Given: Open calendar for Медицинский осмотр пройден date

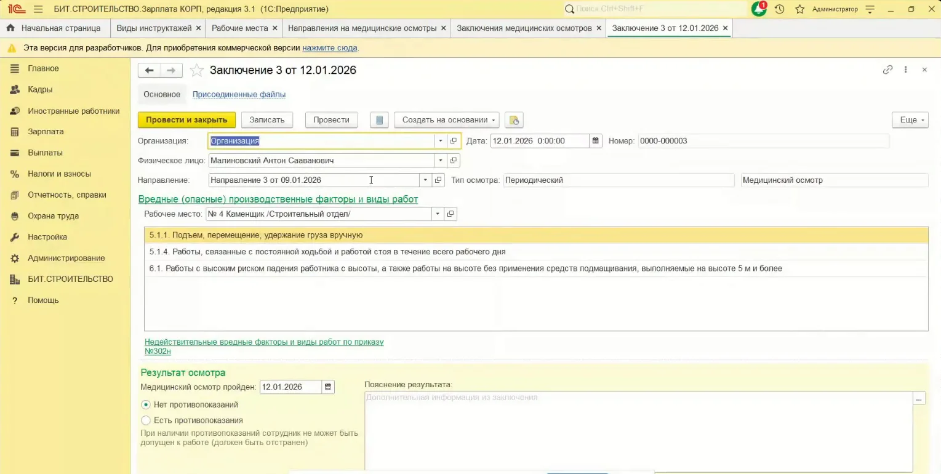Looking at the screenshot, I should pyautogui.click(x=328, y=387).
